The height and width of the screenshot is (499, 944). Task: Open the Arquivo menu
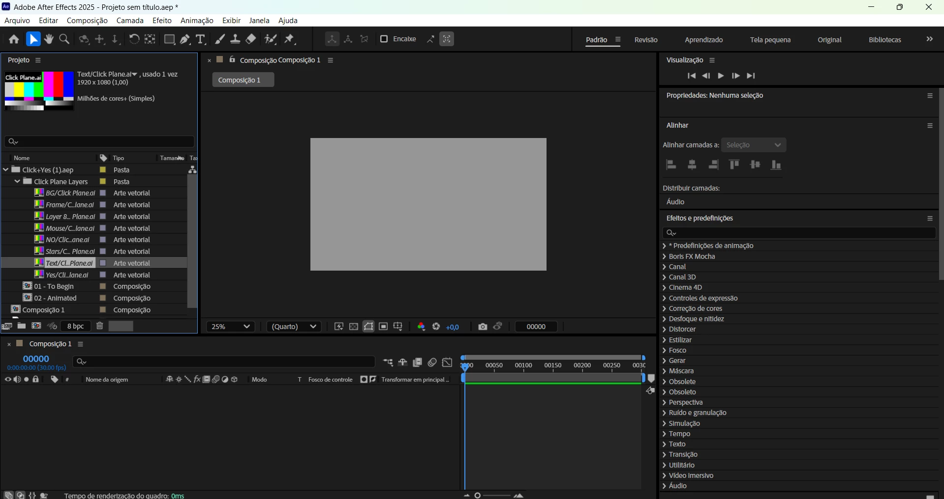17,21
